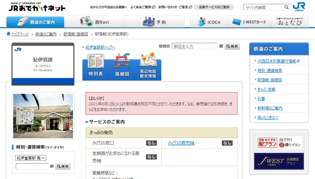Open 新幹線のご案内 sidebar link
Screen dimensions: 315x179
click(x=270, y=108)
